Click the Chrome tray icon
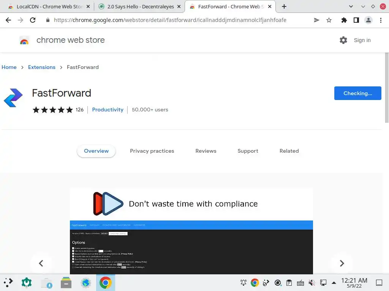The height and width of the screenshot is (291, 389). click(255, 283)
